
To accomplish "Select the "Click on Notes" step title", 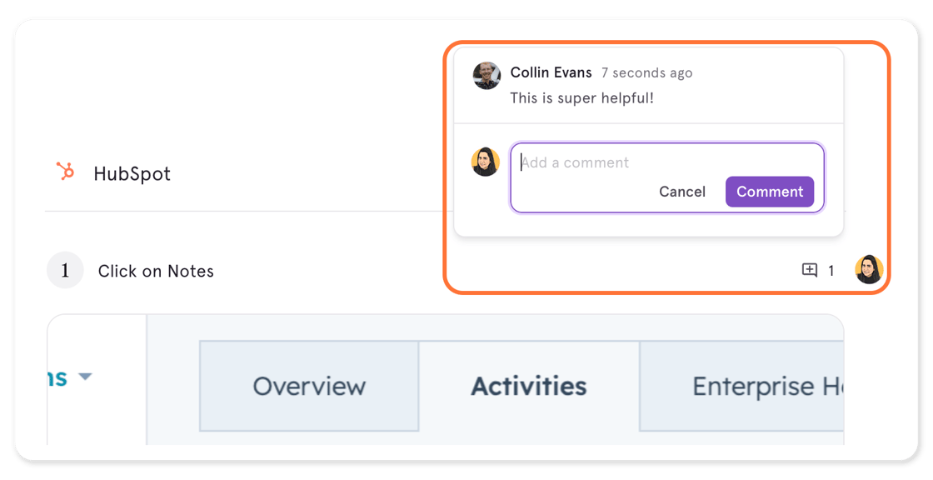I will pos(156,271).
